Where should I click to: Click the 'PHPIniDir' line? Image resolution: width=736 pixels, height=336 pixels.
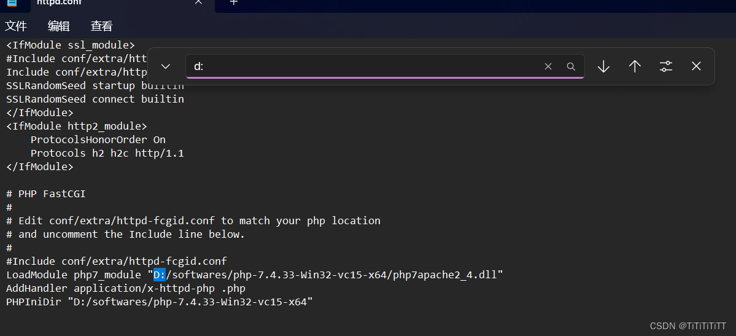click(160, 302)
